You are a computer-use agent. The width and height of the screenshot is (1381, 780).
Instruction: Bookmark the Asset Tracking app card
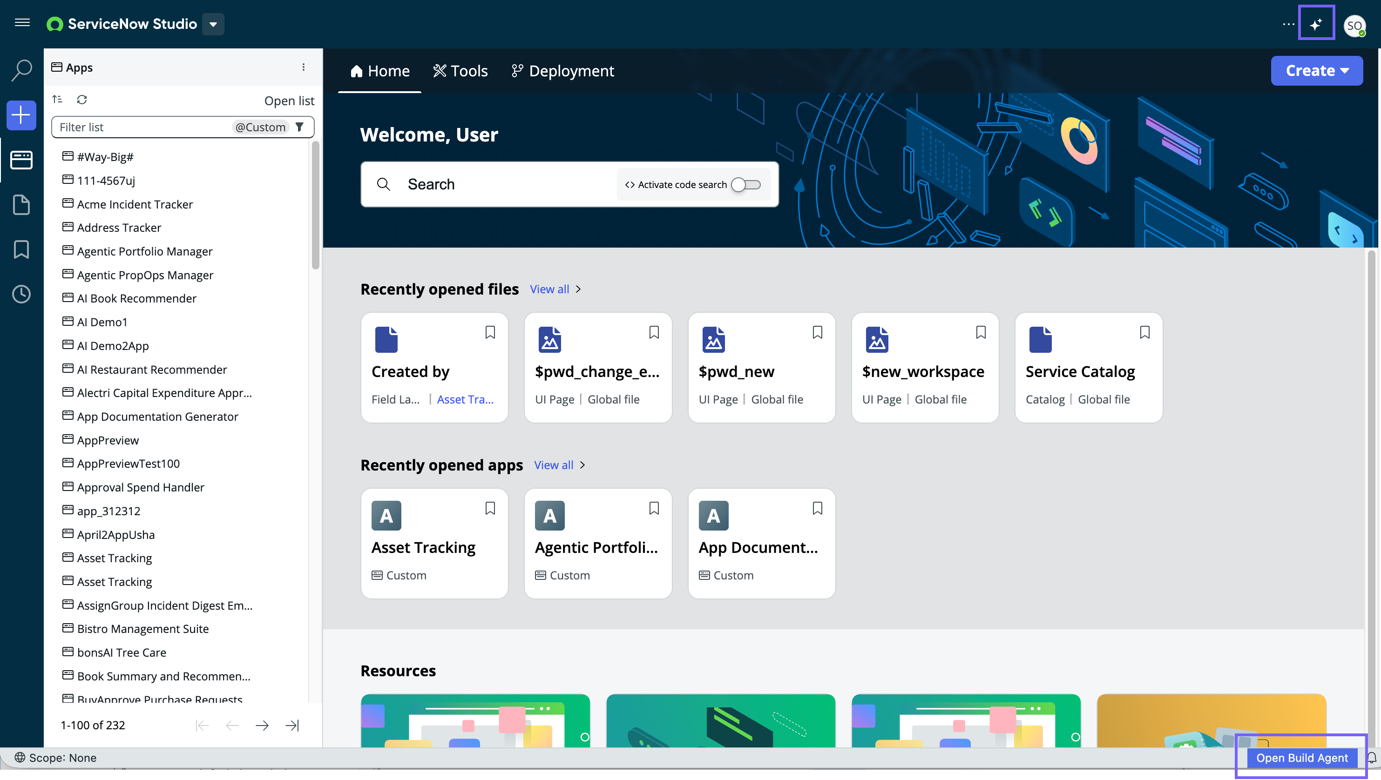pos(490,508)
